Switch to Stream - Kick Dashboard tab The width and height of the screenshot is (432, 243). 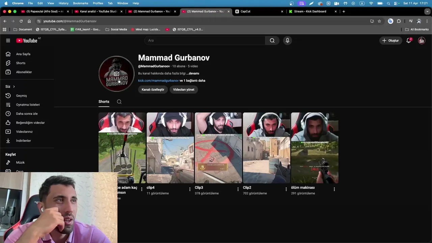(x=312, y=11)
